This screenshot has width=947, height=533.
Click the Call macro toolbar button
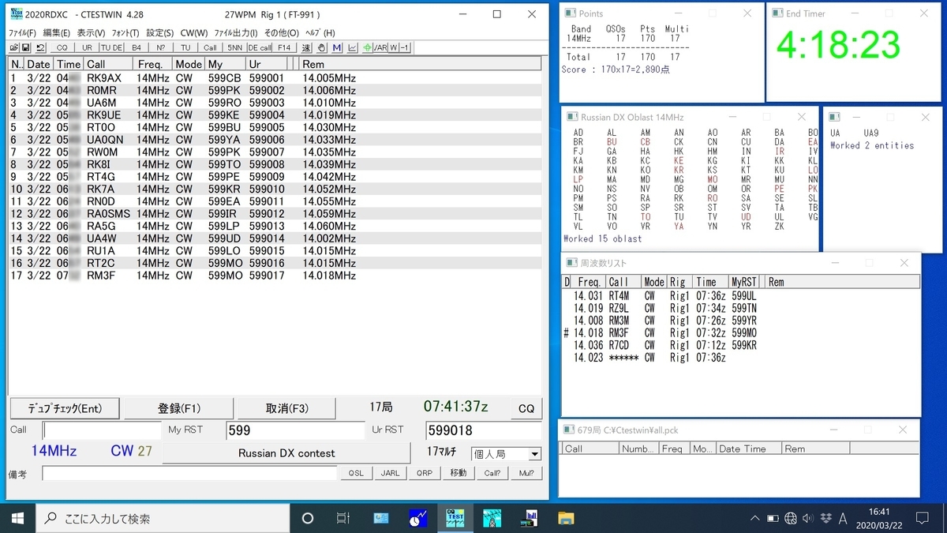point(210,47)
